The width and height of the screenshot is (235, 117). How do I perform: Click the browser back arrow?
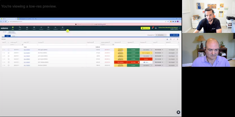[1, 22]
